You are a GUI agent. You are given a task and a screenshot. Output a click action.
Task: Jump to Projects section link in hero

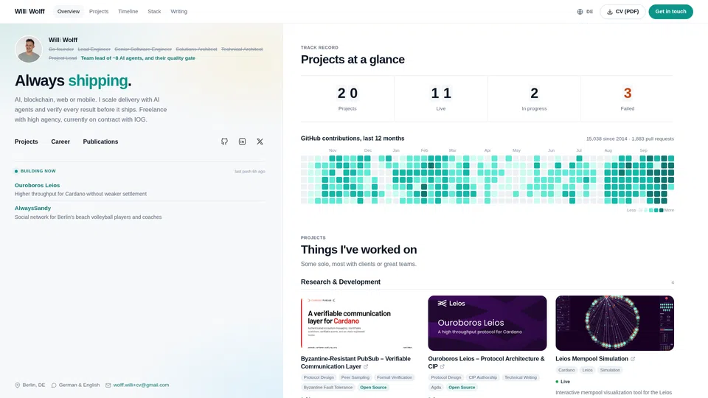tap(27, 142)
